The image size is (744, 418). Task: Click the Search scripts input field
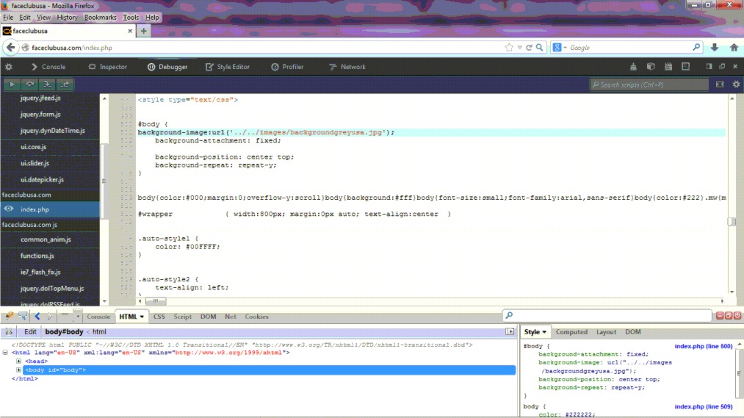[x=650, y=84]
